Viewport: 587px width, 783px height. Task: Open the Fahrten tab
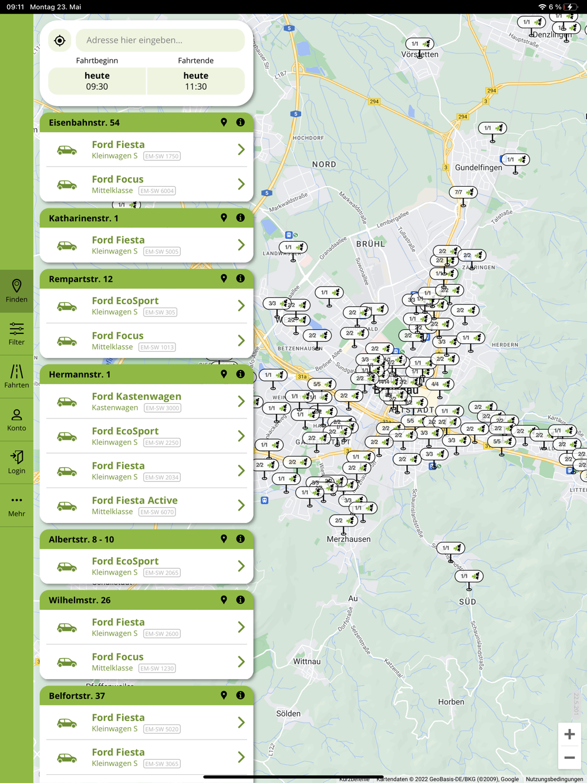(x=16, y=377)
